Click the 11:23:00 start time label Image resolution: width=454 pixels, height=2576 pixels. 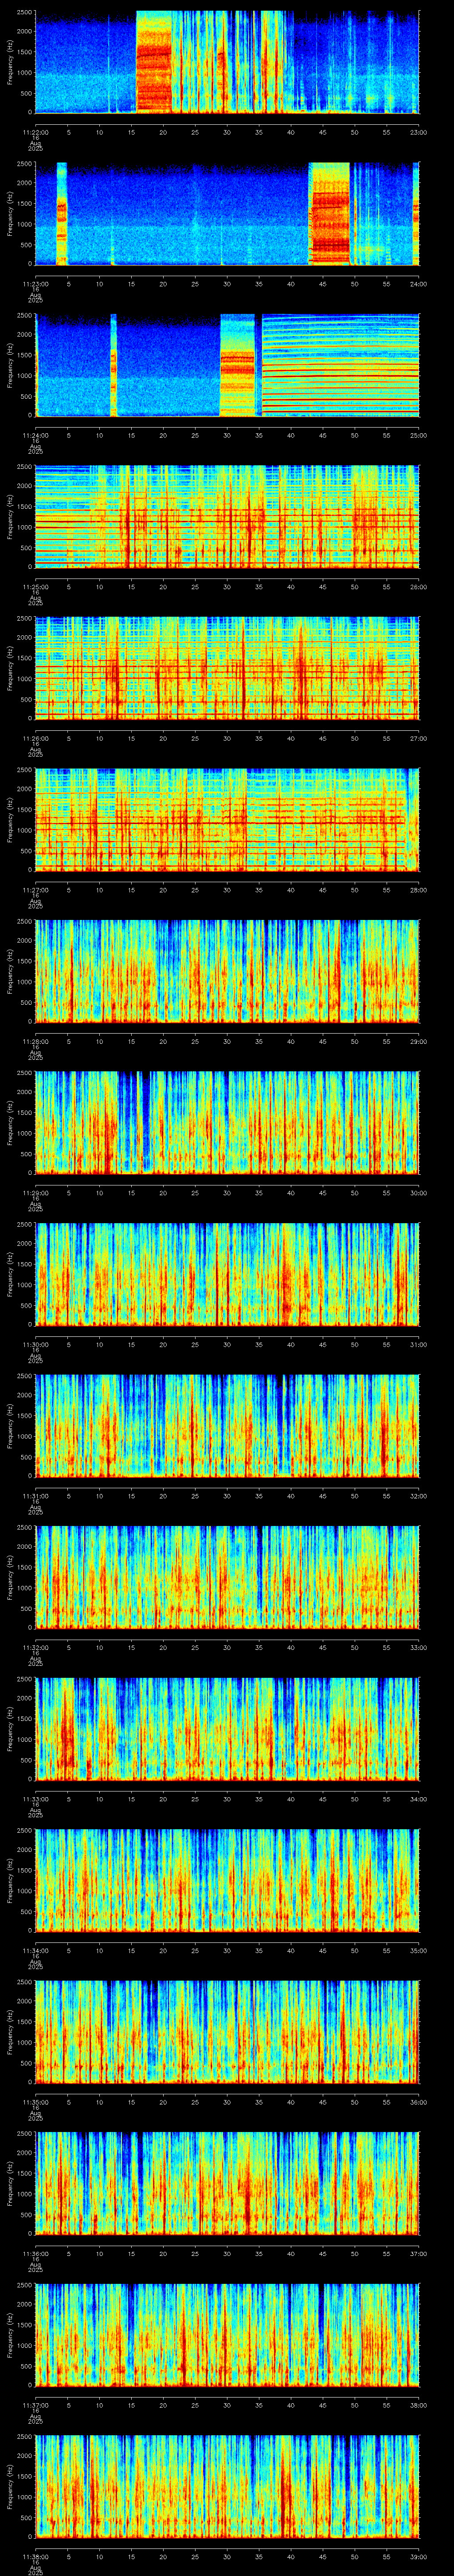point(35,284)
